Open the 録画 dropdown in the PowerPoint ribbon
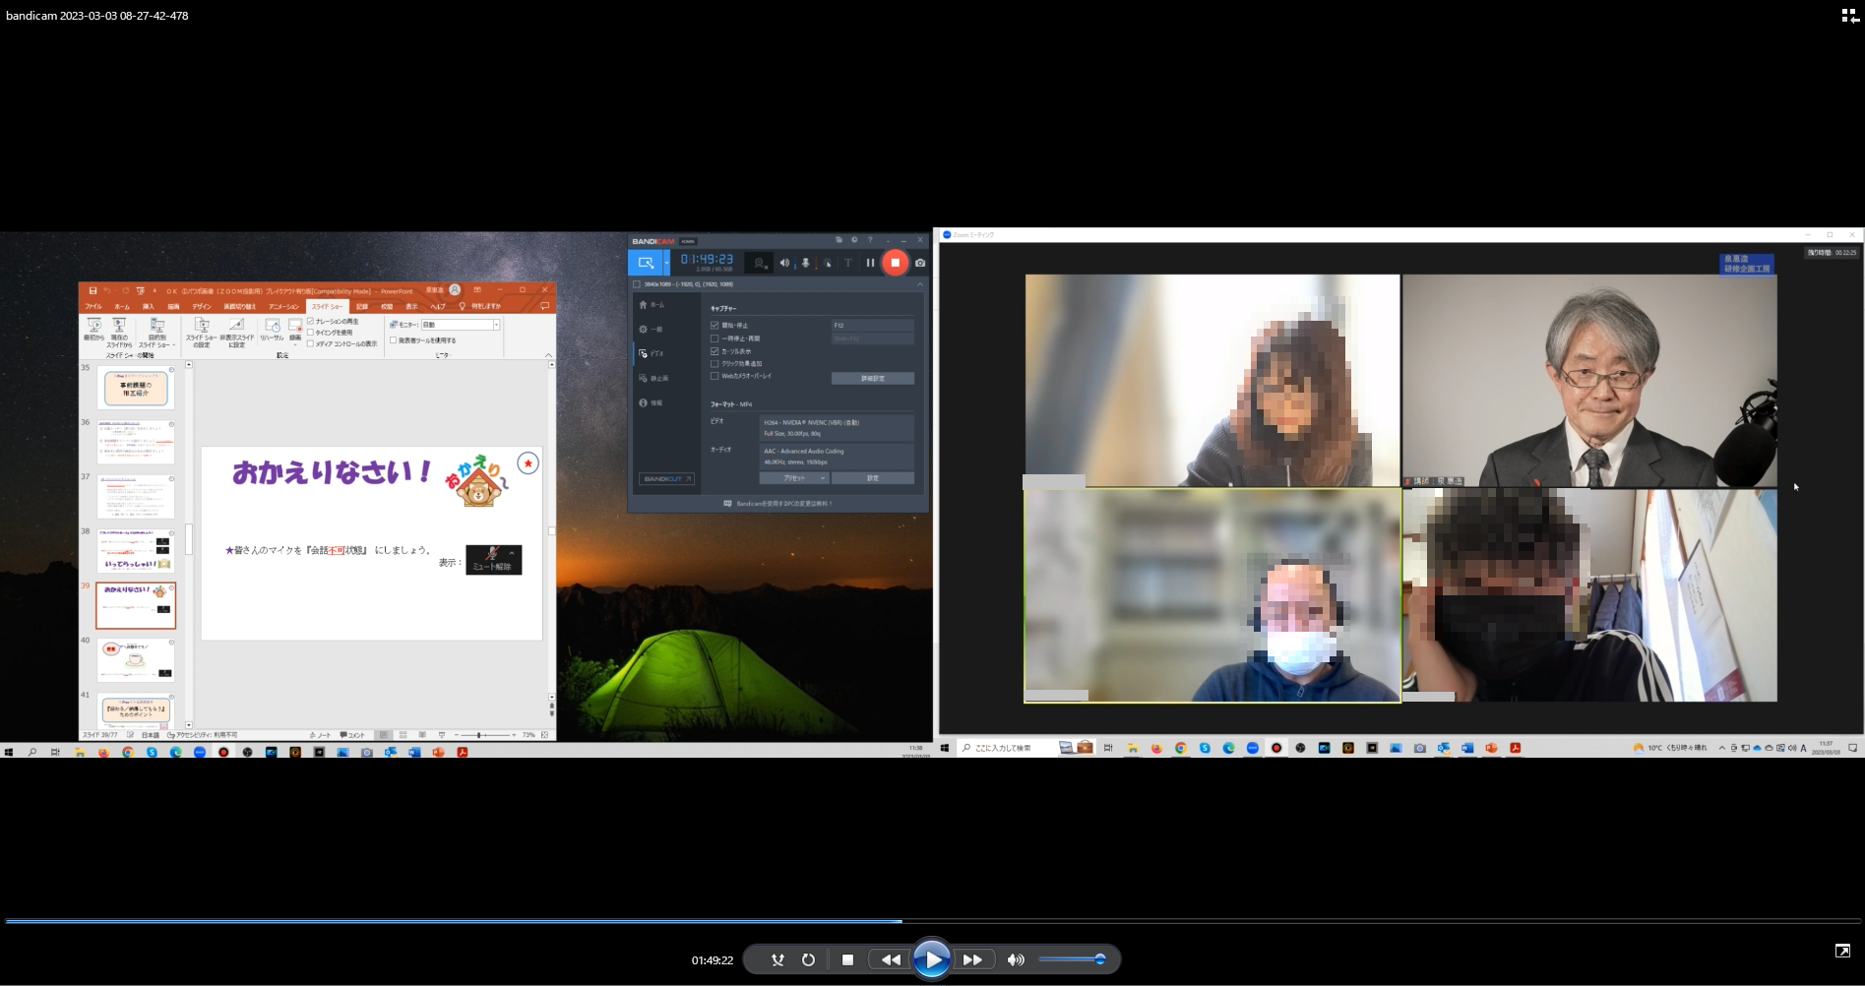The image size is (1865, 986). 295,333
